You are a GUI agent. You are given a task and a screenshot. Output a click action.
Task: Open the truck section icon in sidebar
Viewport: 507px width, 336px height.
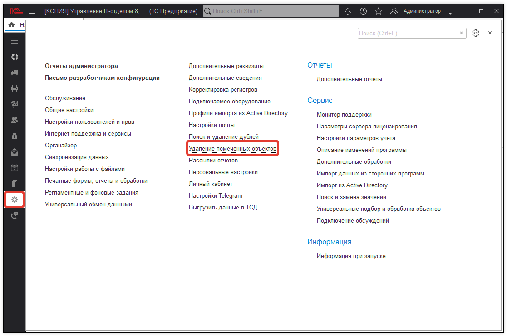tap(15, 73)
